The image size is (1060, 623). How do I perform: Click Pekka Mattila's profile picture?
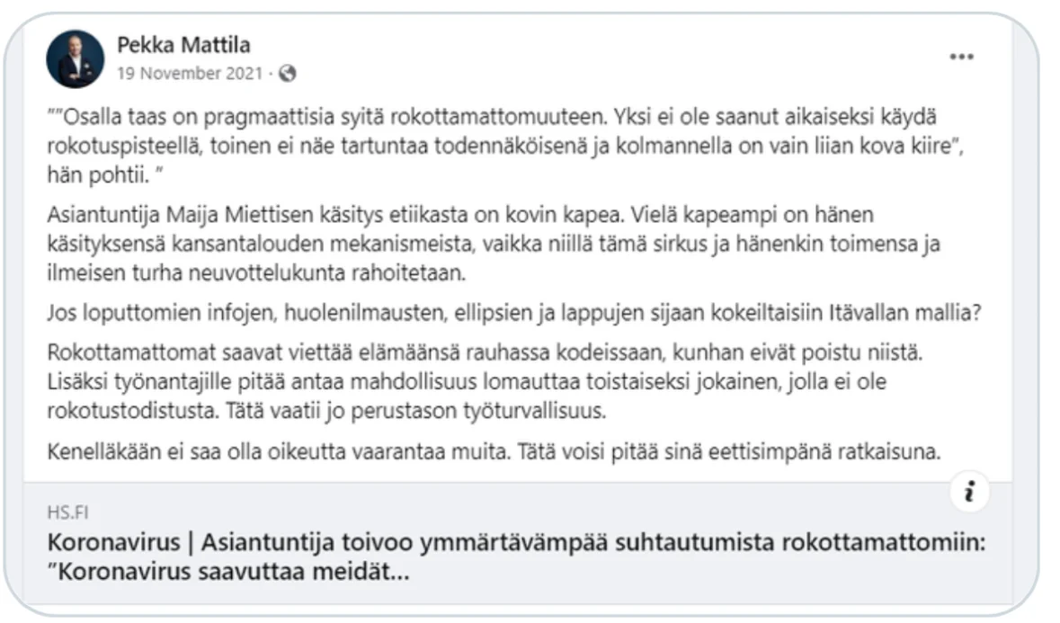tap(76, 58)
